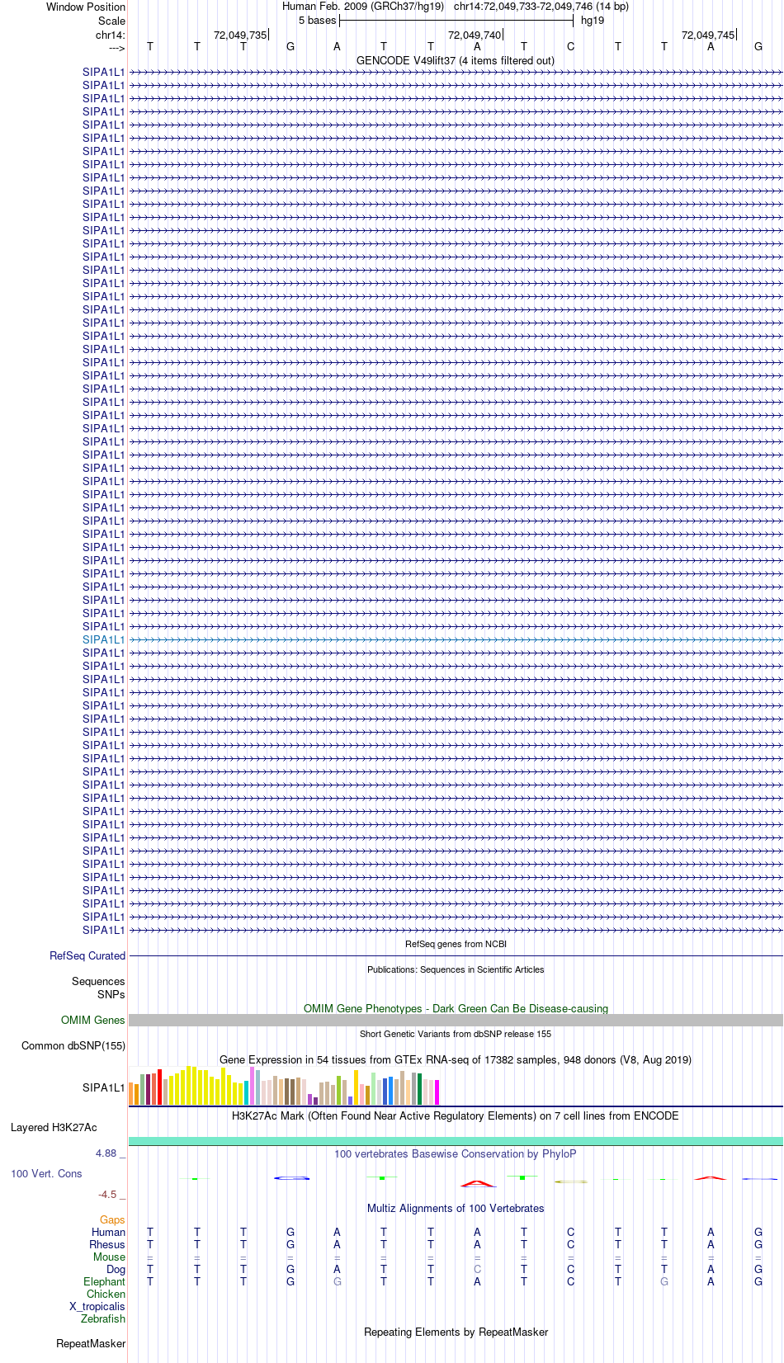
Task: Open the OMIM Gene Phenotypes track title
Action: [x=456, y=1009]
